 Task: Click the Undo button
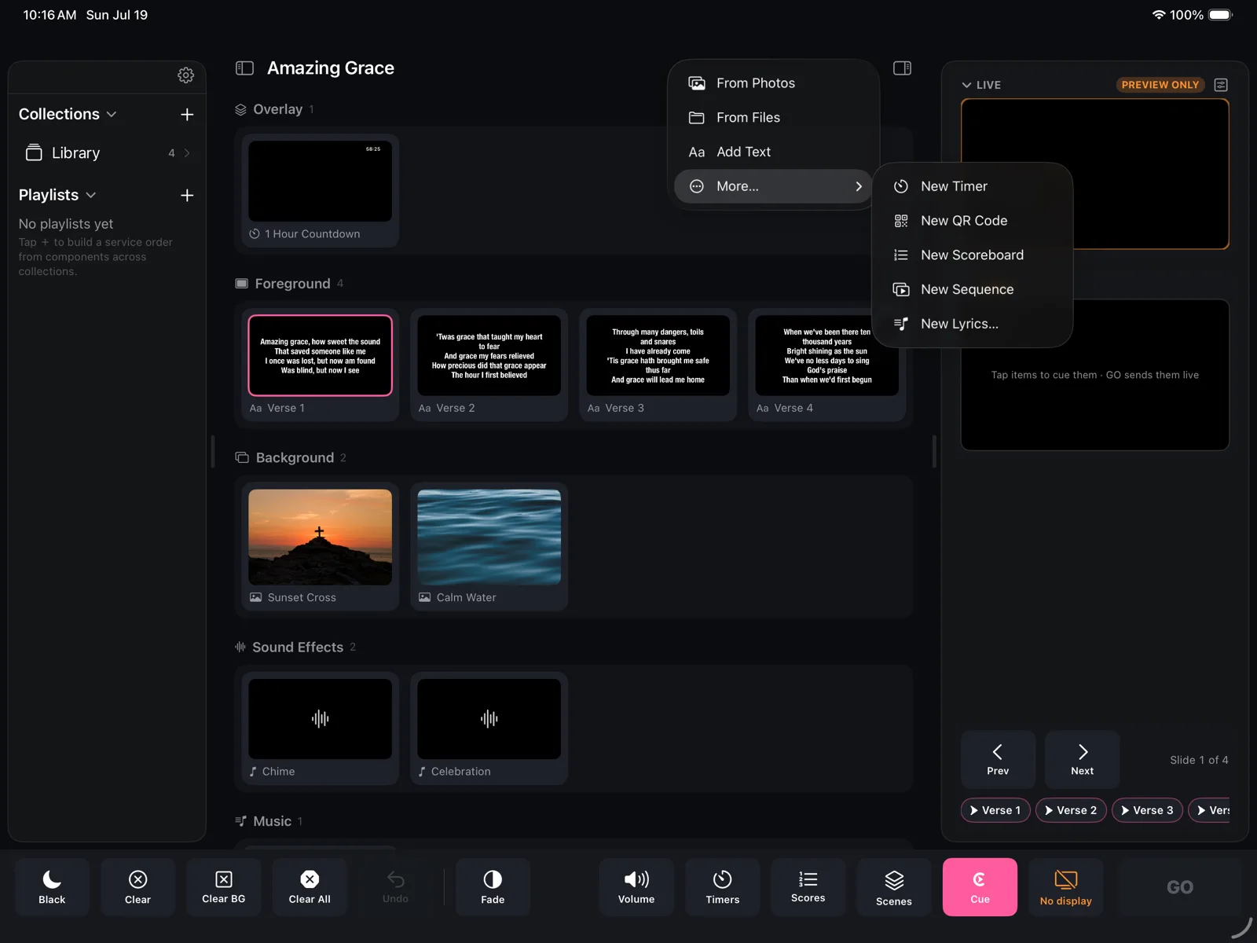click(395, 887)
